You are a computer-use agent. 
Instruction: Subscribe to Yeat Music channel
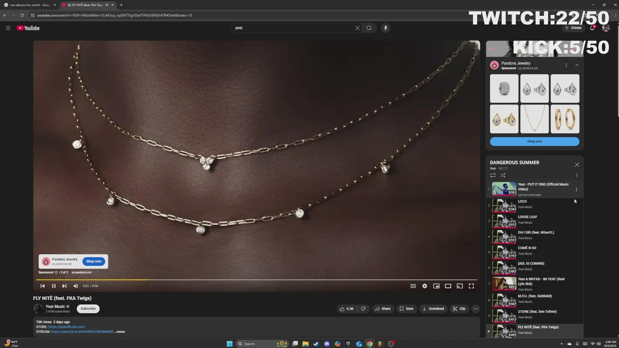tap(88, 308)
